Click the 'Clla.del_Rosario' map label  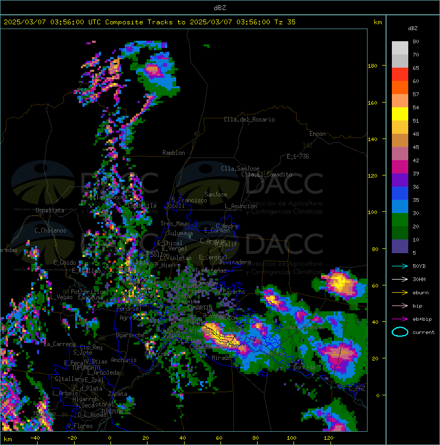coord(249,119)
